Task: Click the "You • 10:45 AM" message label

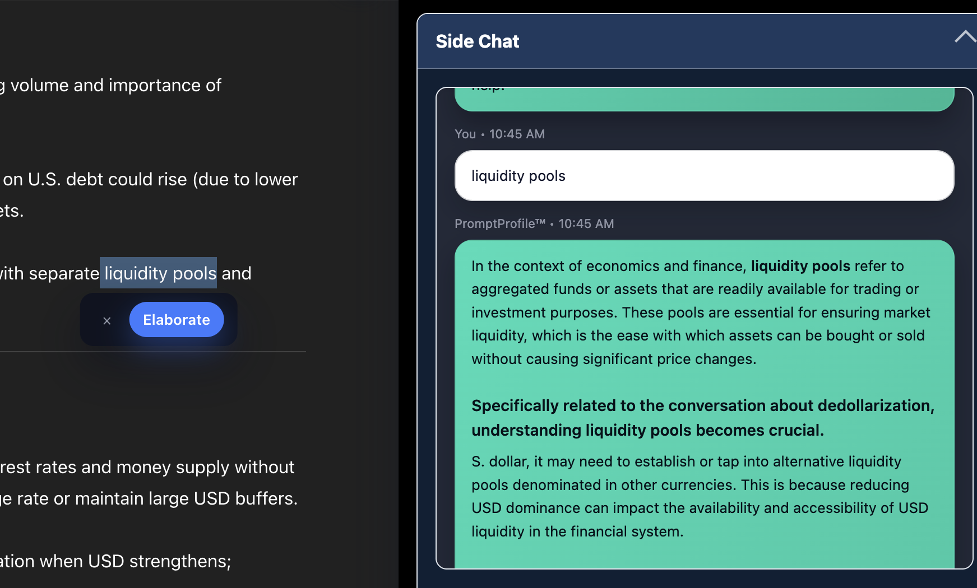Action: tap(499, 134)
